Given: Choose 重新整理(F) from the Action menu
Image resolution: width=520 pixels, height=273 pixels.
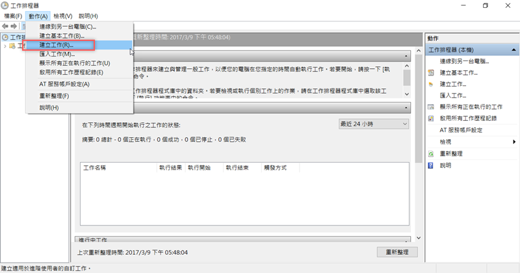Looking at the screenshot, I should (79, 96).
